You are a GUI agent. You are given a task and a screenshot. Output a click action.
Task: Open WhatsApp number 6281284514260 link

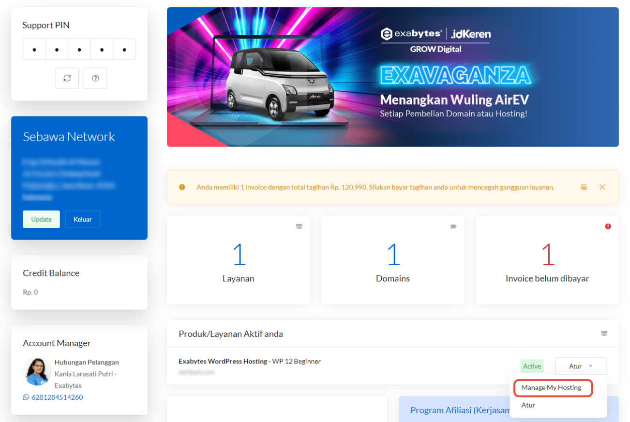[x=57, y=397]
